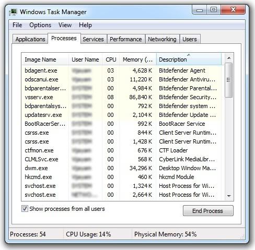Sort by Image Name column header
The height and width of the screenshot is (250, 255).
click(x=45, y=59)
